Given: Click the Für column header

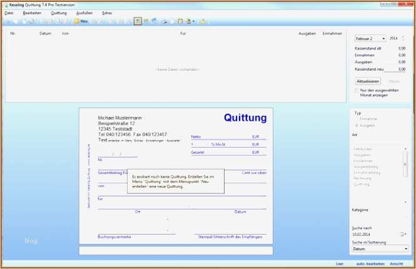Looking at the screenshot, I should click(183, 33).
